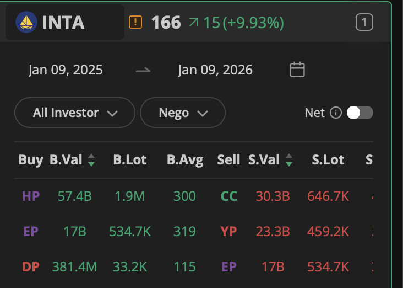Open the calendar date picker icon
Viewport: 403px width, 288px height.
[297, 70]
